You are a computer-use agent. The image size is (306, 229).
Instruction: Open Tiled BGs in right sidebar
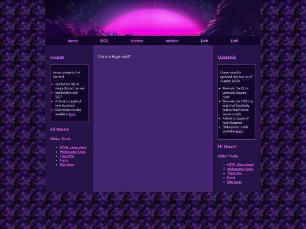pos(234,174)
